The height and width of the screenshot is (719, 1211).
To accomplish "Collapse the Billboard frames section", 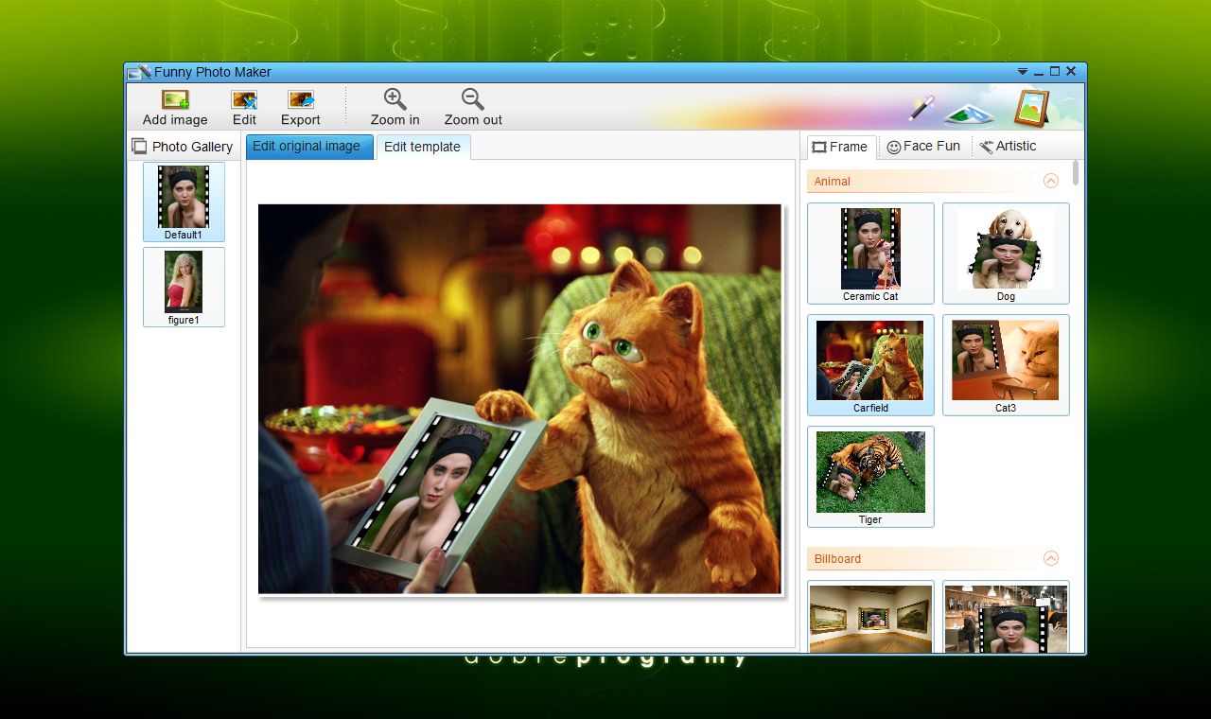I will click(x=1050, y=558).
